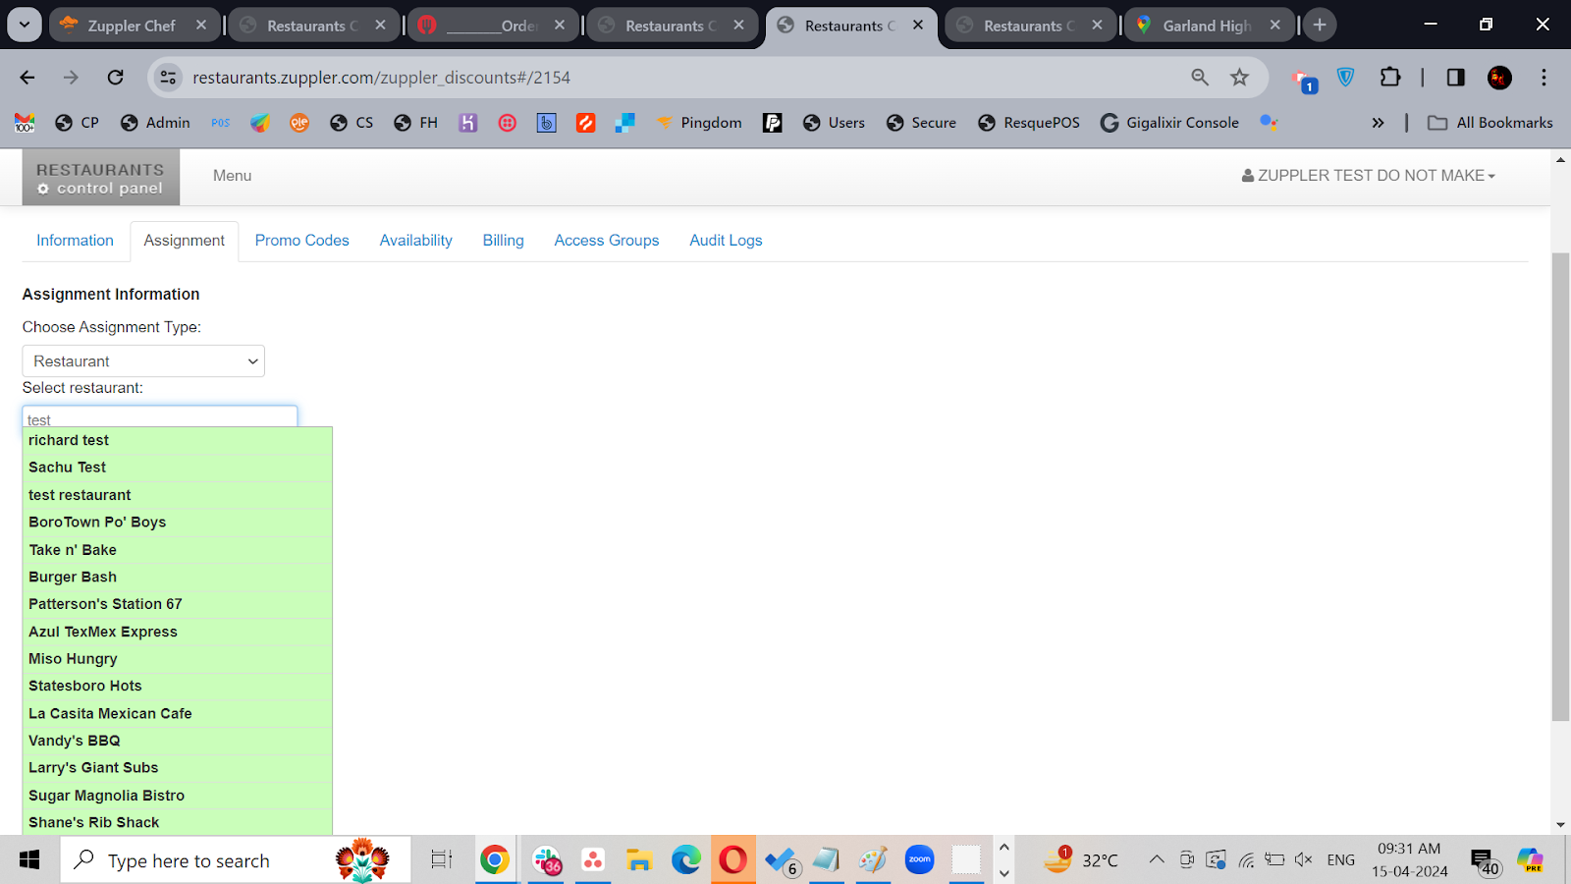Open the FH bookmark
This screenshot has height=884, width=1571.
click(416, 123)
